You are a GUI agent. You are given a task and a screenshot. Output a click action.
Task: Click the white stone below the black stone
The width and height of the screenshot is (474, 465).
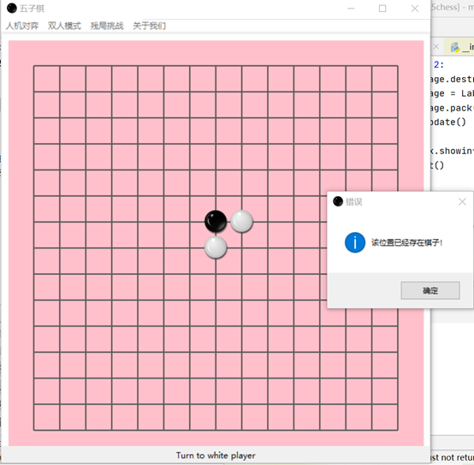(x=216, y=247)
